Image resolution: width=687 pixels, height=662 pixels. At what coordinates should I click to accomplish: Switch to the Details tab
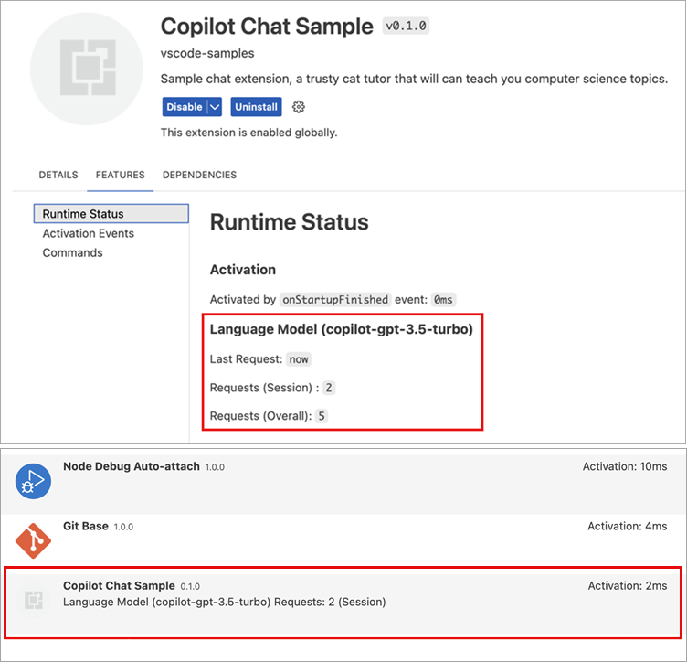coord(58,175)
